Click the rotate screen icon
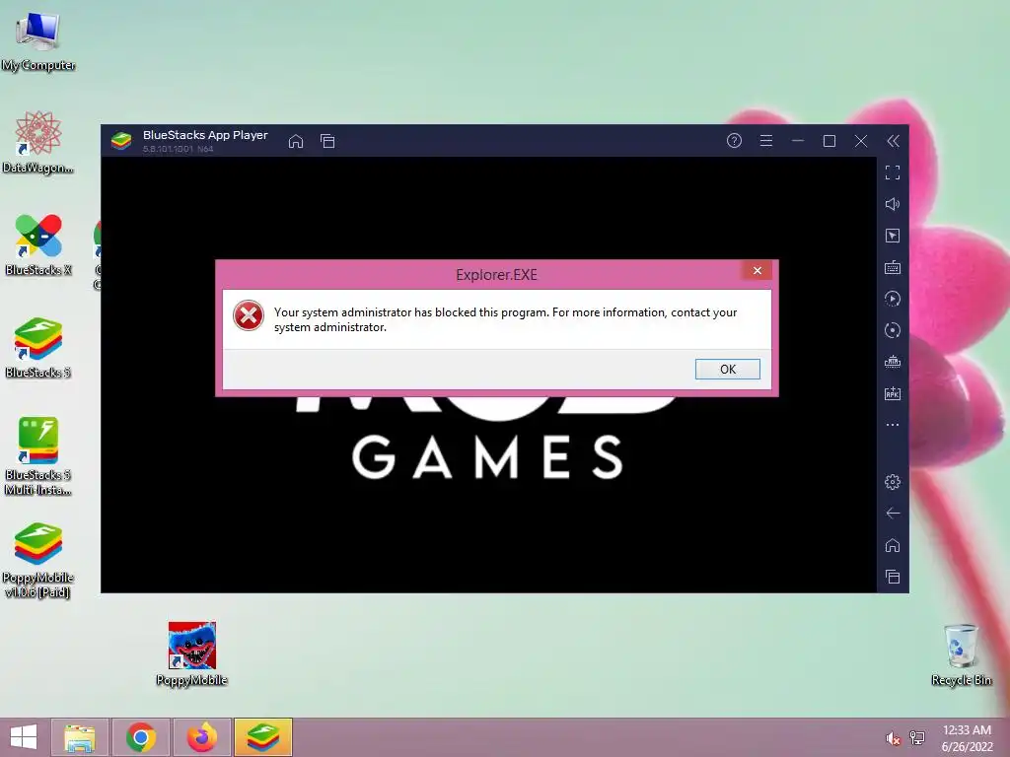The image size is (1010, 757). [x=892, y=330]
